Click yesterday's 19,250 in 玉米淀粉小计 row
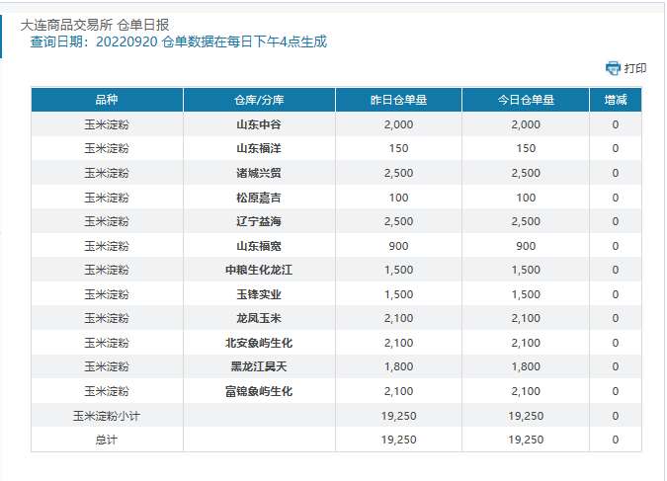Image resolution: width=667 pixels, height=481 pixels. pyautogui.click(x=398, y=416)
